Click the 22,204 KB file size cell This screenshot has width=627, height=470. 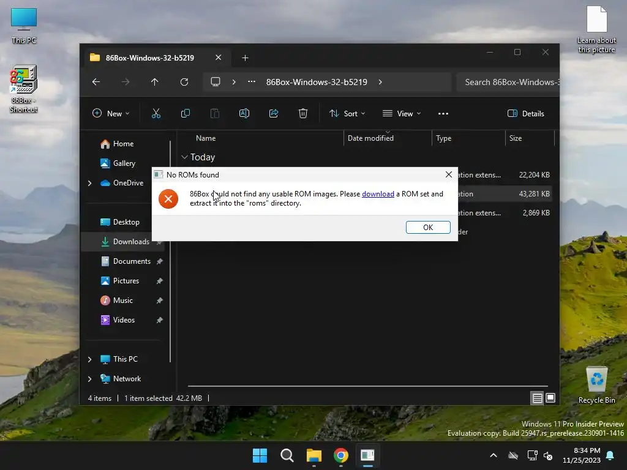coord(534,175)
